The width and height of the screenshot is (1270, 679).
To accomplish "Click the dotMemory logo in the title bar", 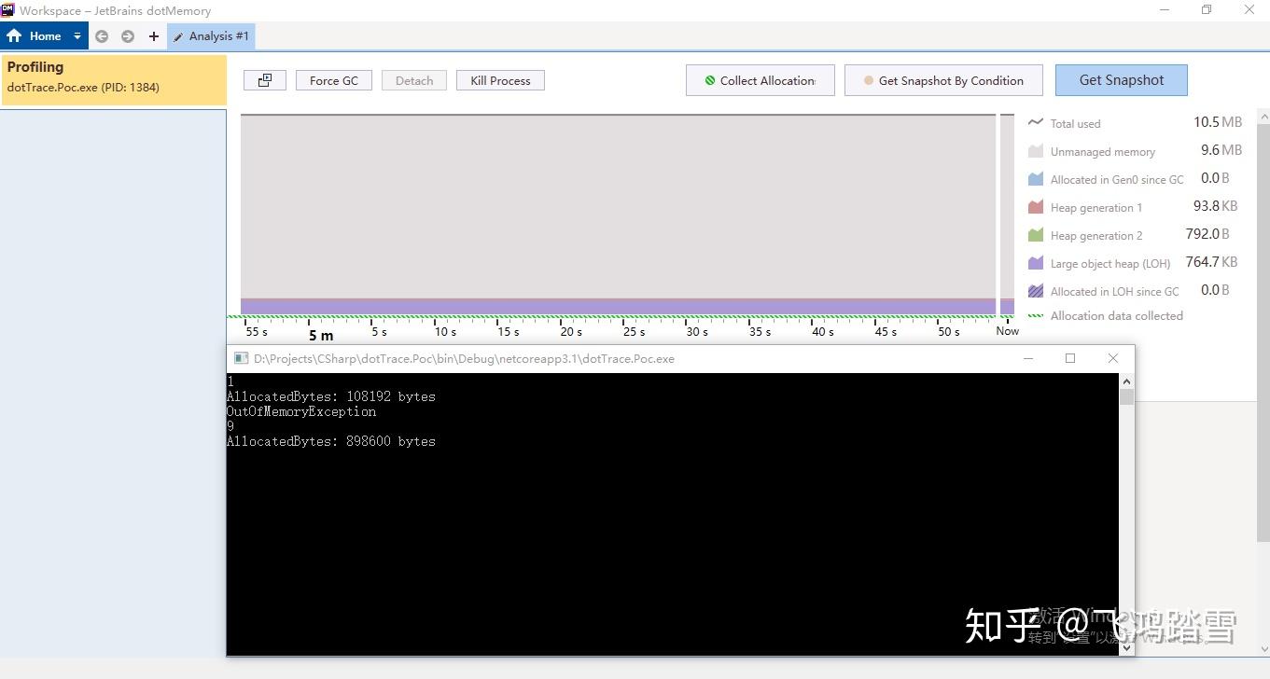I will [8, 10].
